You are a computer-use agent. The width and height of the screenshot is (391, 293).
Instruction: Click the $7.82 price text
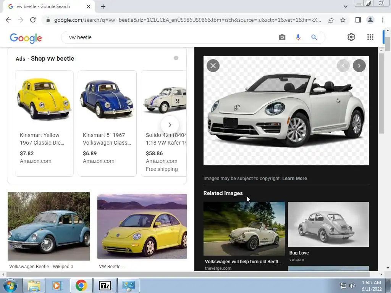[27, 153]
